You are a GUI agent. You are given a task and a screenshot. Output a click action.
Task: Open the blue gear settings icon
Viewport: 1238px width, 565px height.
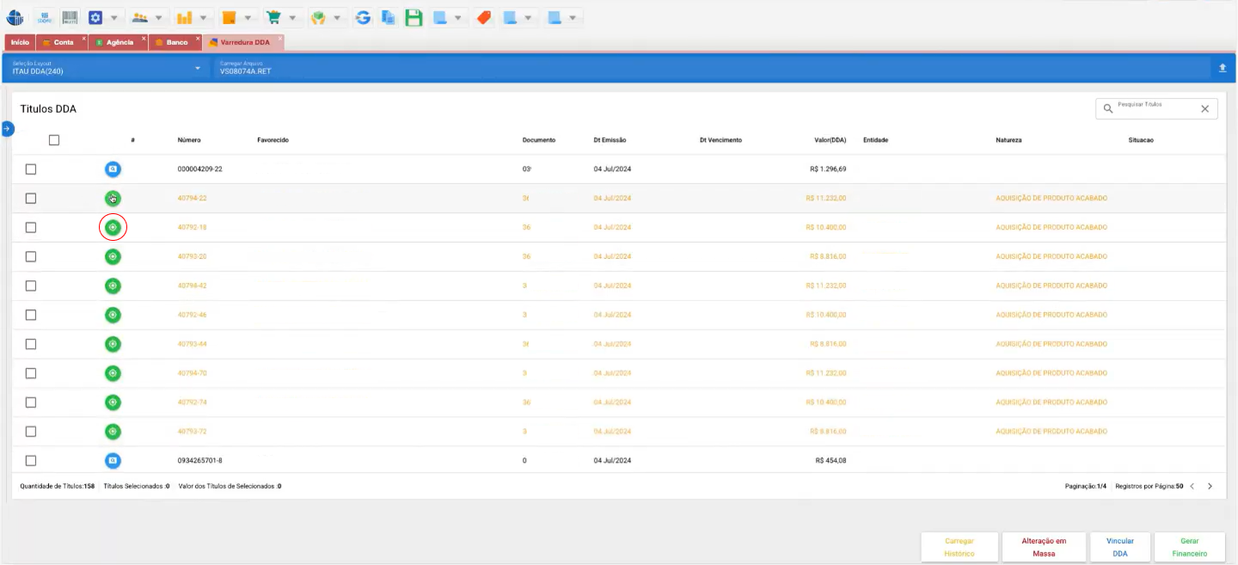95,17
